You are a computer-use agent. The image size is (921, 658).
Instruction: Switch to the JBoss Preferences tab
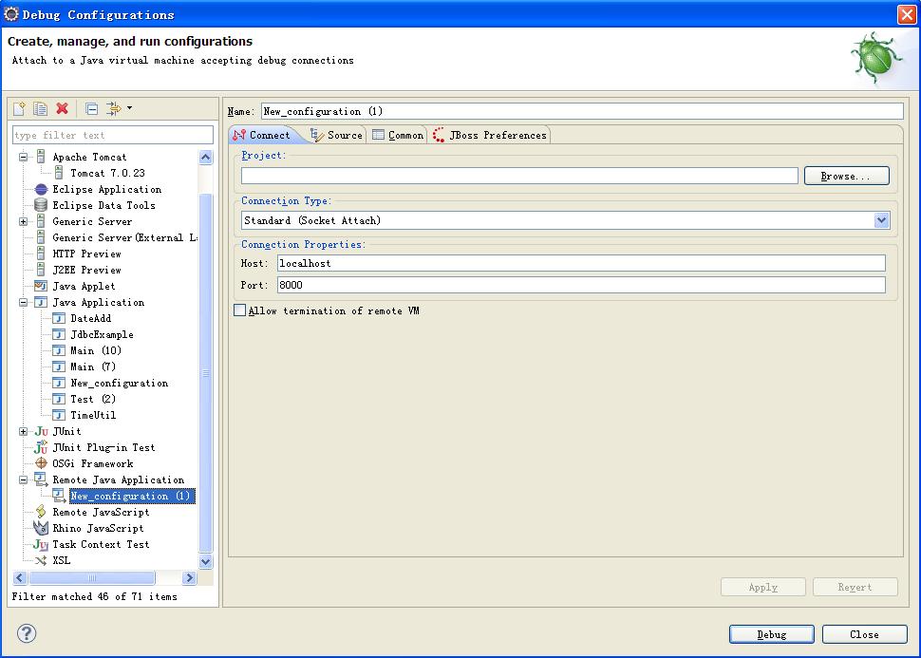coord(490,135)
